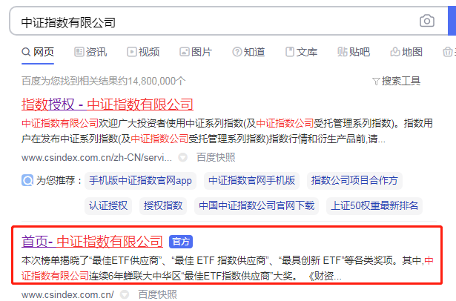Select the 指数公司项目合作方 suggestion
456x301 pixels.
(354, 180)
